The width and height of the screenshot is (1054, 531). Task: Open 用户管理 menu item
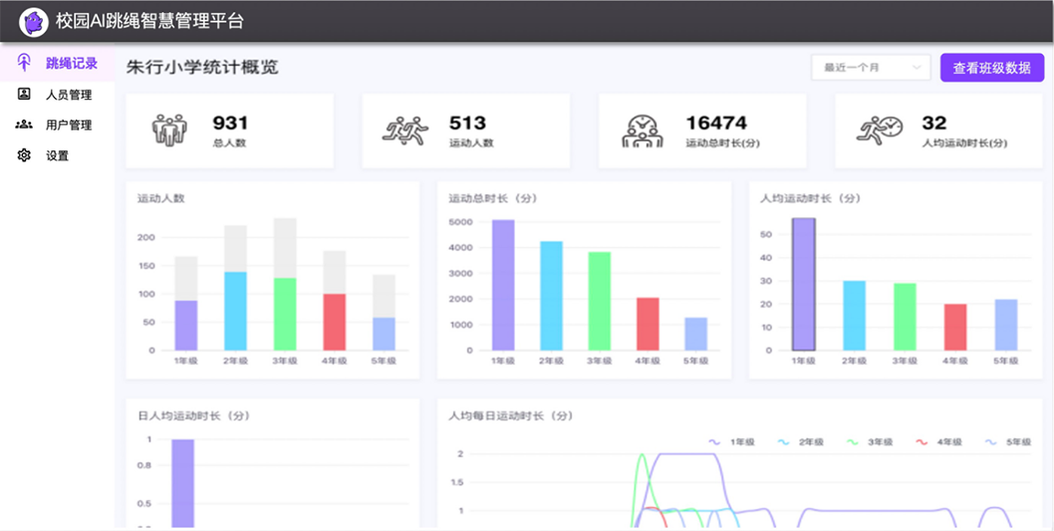(57, 125)
